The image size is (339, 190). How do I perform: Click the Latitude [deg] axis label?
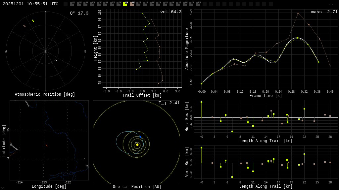[4, 141]
